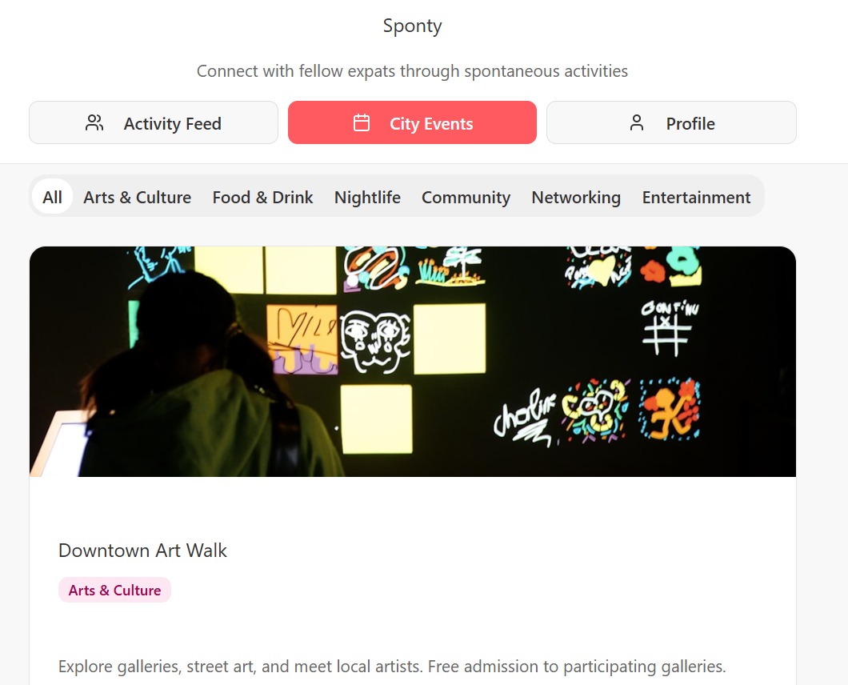Select the people icon on Activity Feed
Screen dimensions: 848x685
click(95, 122)
